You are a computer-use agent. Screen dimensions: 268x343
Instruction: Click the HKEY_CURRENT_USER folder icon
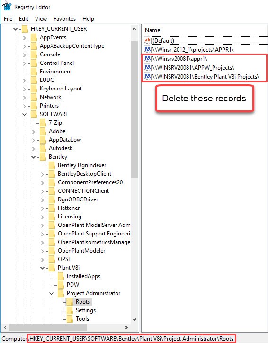(25, 28)
